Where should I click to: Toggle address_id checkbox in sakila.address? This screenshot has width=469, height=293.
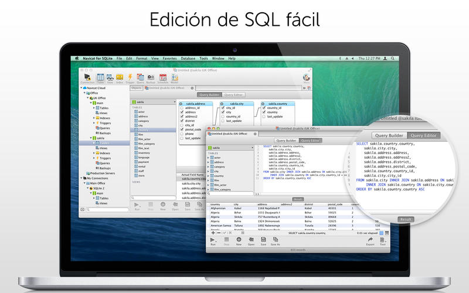[x=182, y=108]
